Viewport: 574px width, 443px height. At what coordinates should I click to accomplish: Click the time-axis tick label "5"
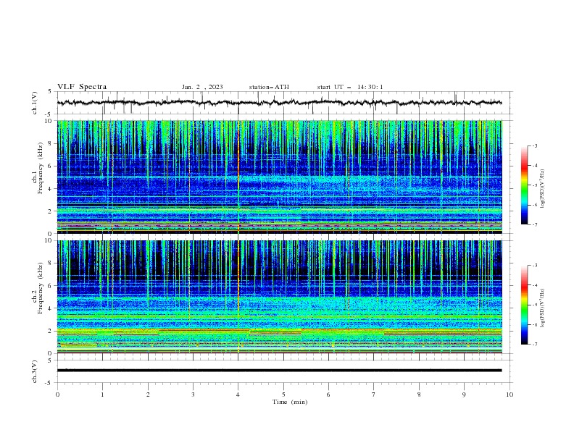click(x=283, y=395)
